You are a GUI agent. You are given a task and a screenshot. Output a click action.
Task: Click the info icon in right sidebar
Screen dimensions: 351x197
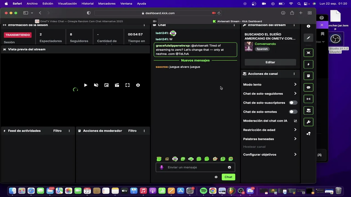308,26
